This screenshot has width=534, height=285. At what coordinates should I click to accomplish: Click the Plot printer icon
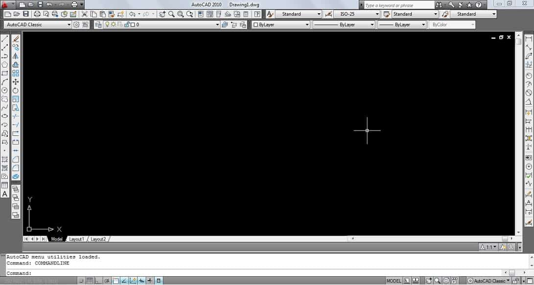[37, 14]
